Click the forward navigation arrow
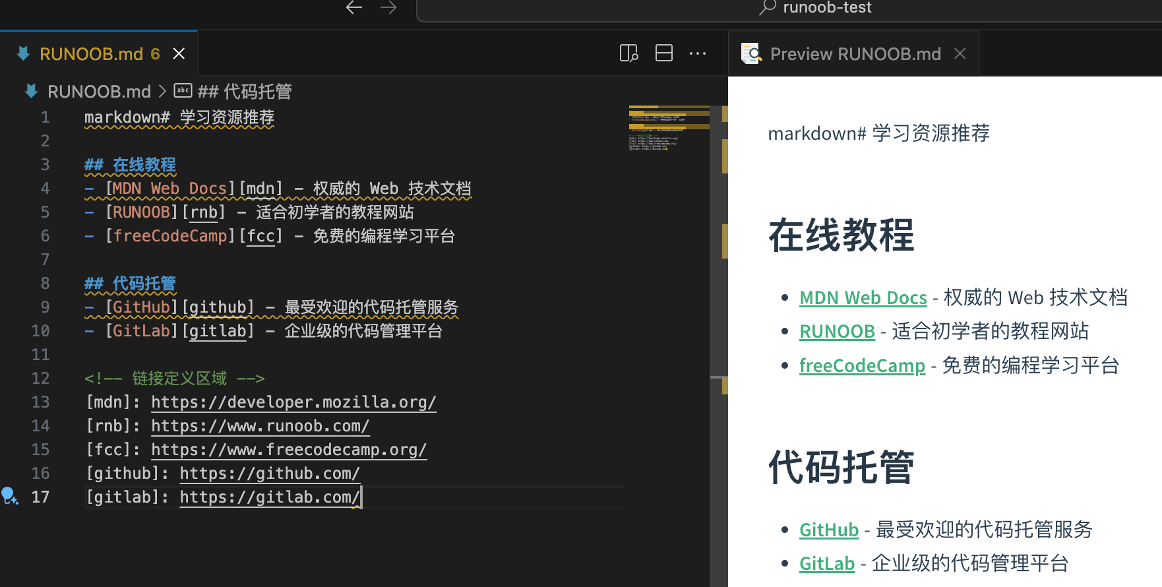Viewport: 1162px width, 587px height. [x=388, y=8]
